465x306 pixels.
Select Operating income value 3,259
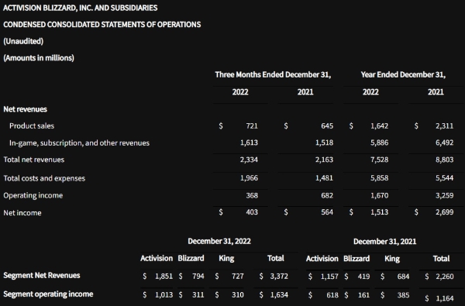pos(445,195)
